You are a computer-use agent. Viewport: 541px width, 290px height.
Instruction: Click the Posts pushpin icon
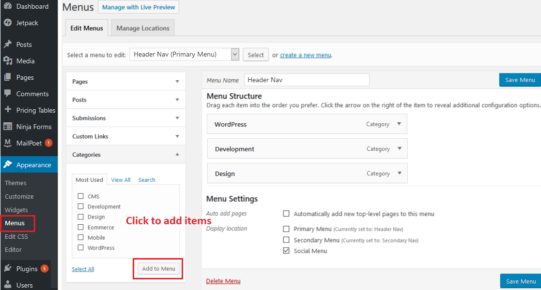tap(8, 44)
